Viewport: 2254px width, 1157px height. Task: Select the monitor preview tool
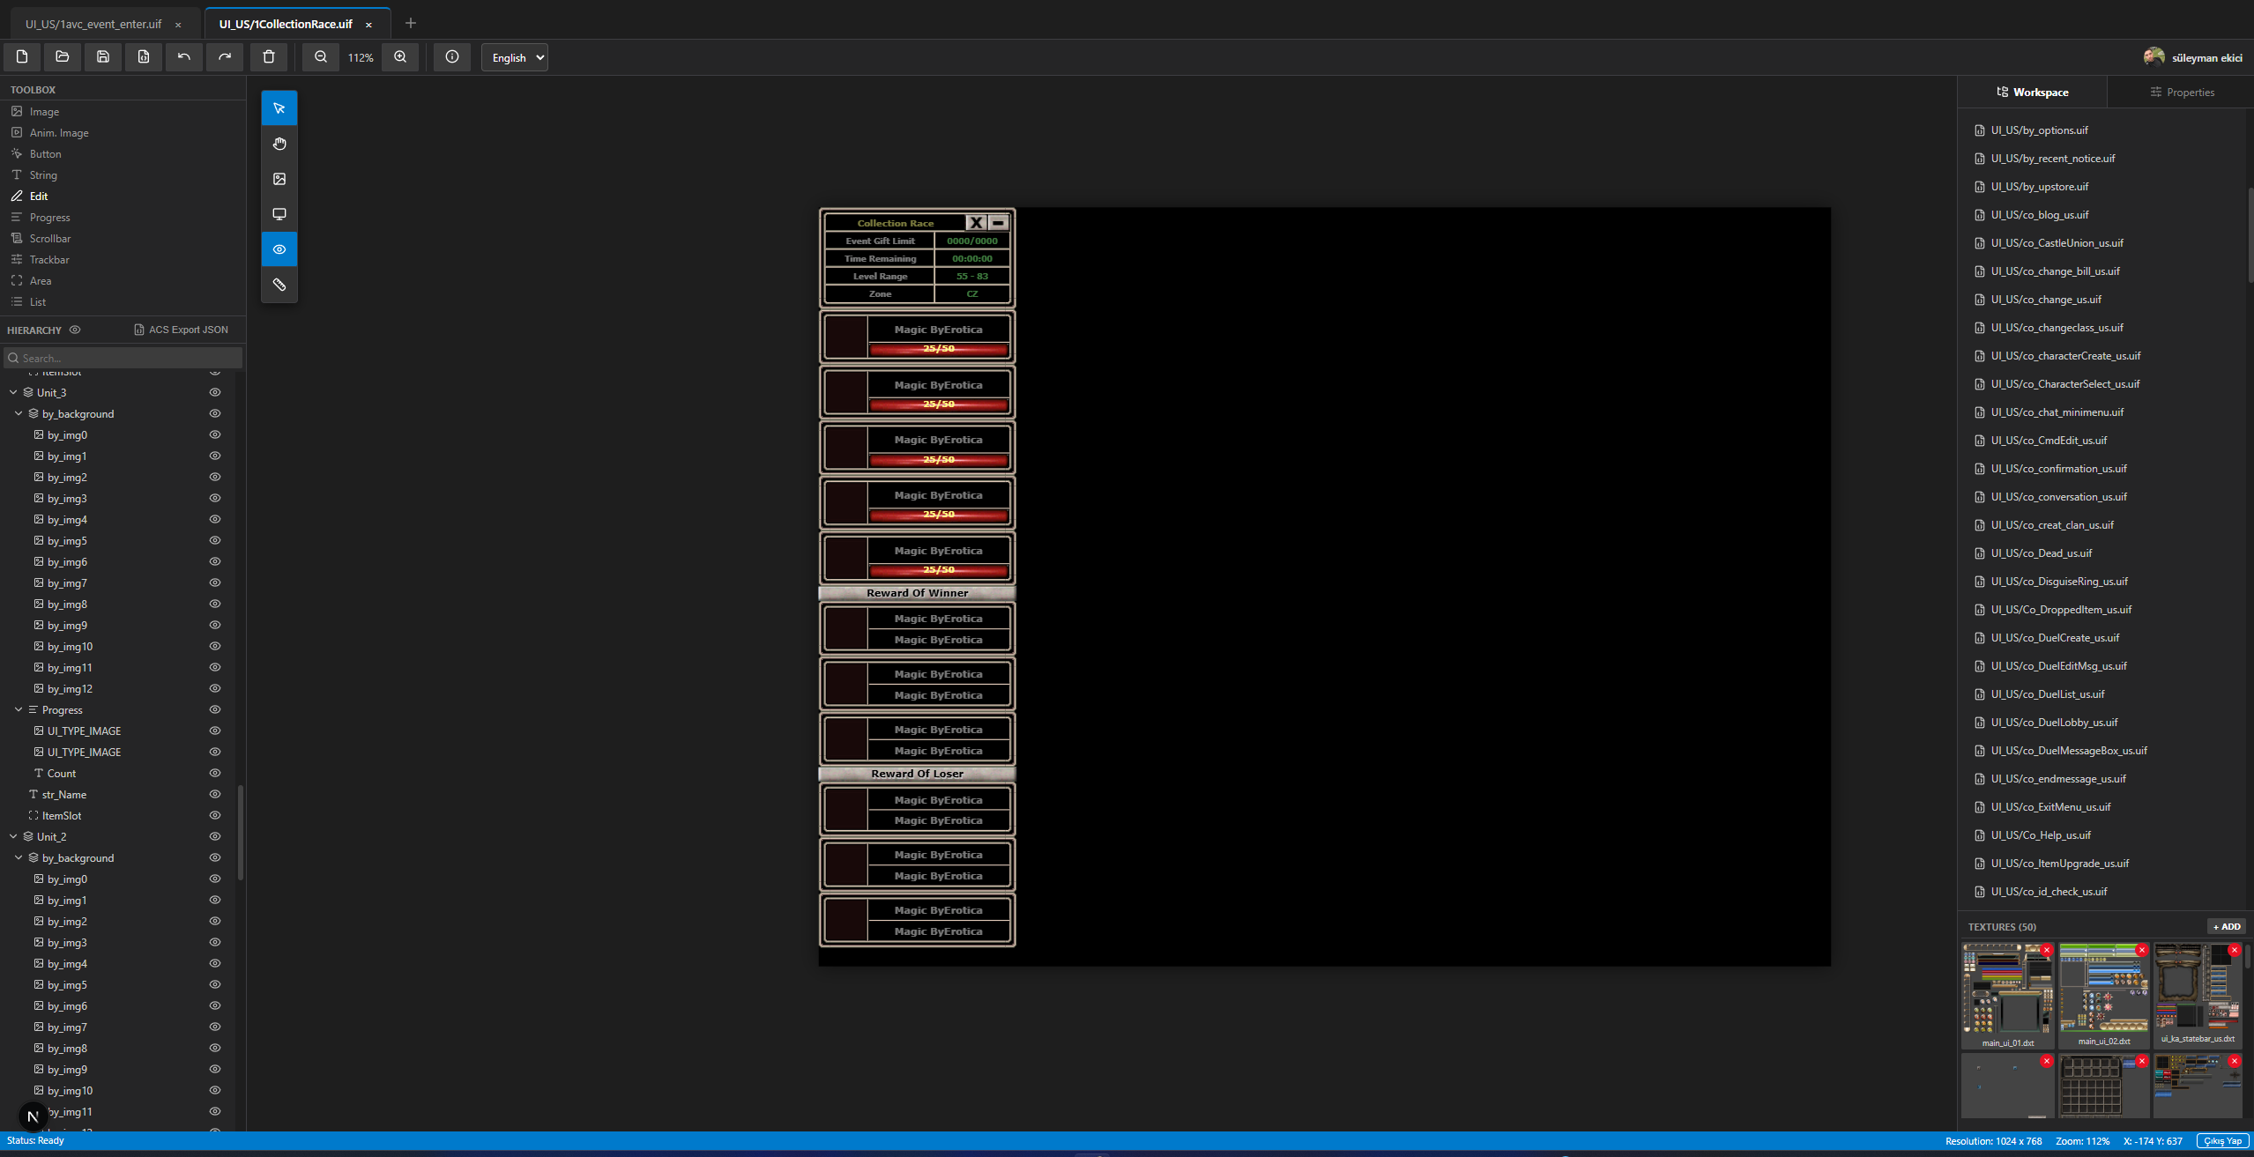pyautogui.click(x=279, y=214)
